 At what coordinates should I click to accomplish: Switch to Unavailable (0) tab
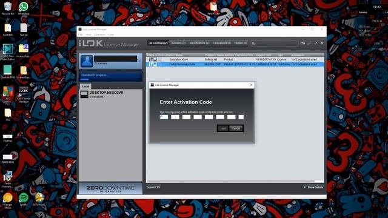coord(222,43)
